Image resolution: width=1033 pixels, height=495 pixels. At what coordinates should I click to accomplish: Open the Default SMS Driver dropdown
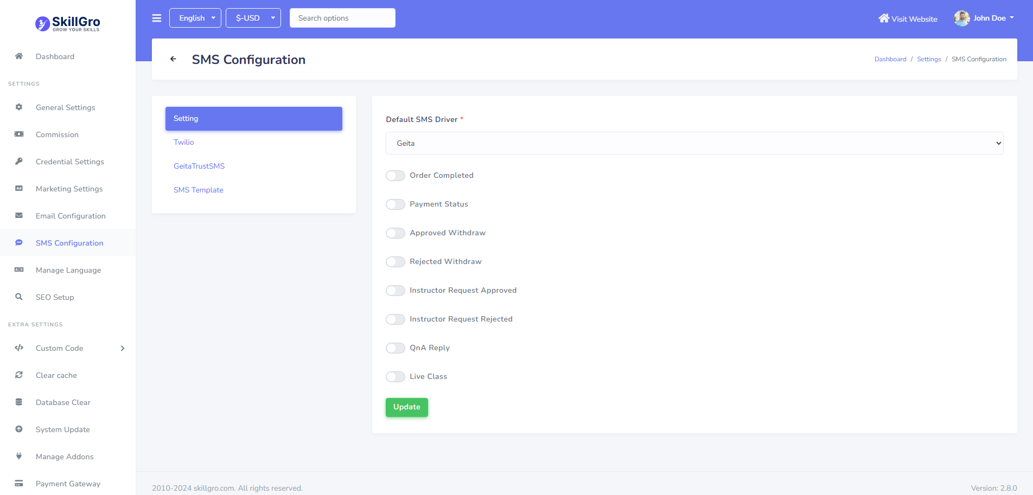[x=694, y=143]
